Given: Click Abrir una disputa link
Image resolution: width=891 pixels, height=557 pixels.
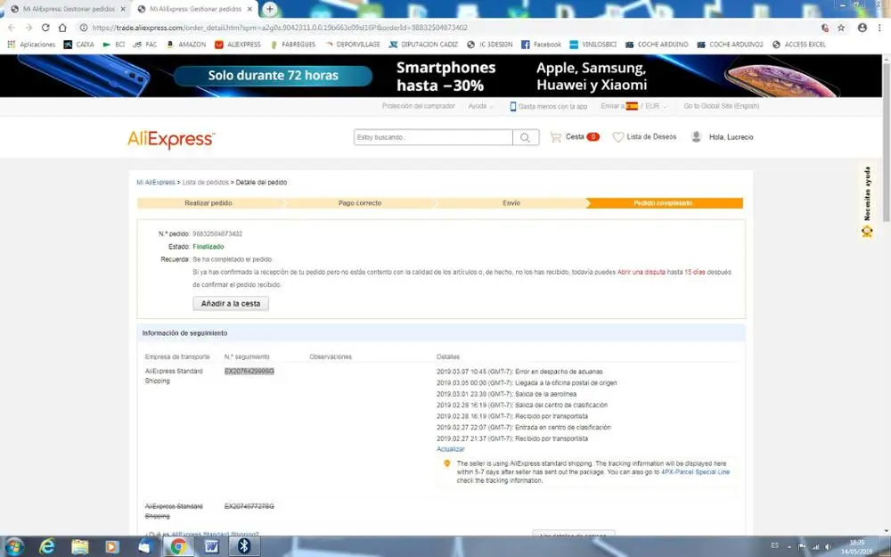Looking at the screenshot, I should [641, 272].
